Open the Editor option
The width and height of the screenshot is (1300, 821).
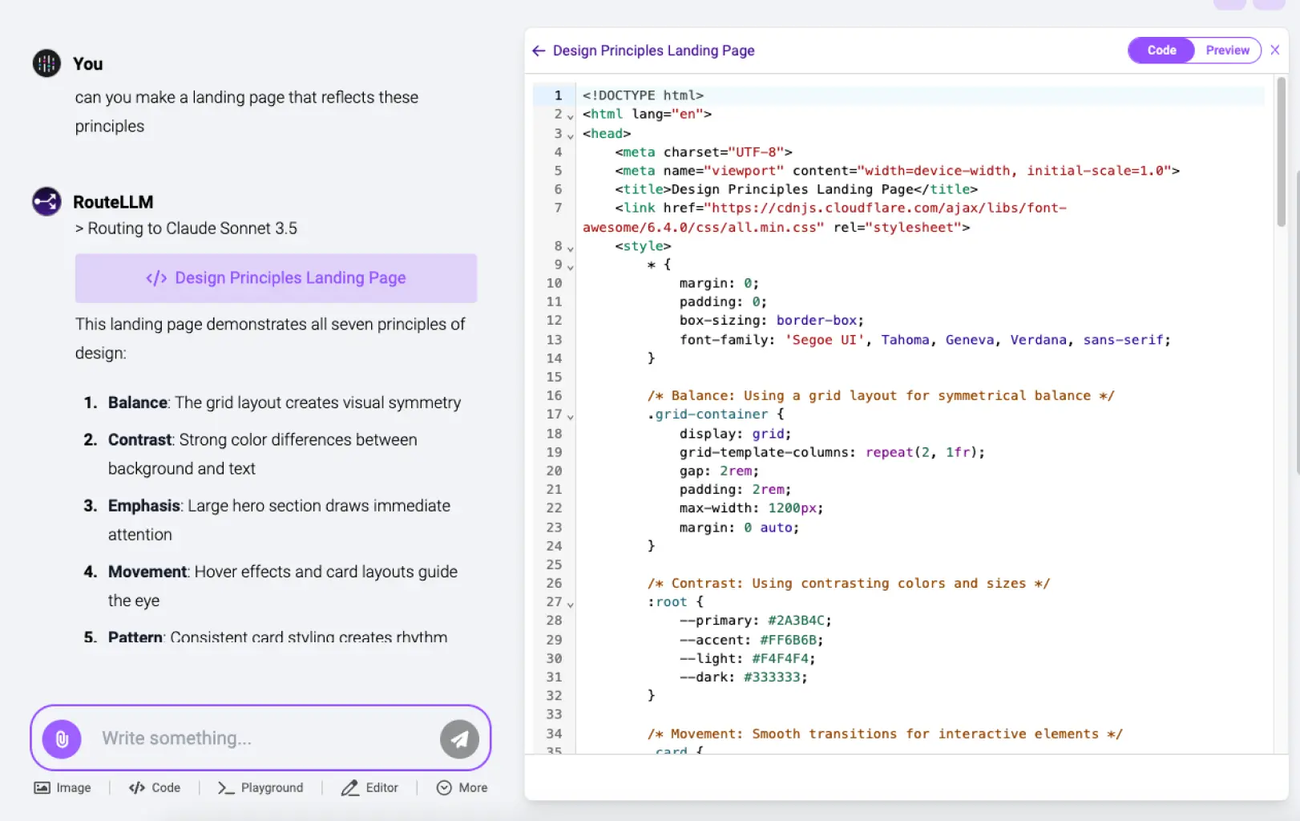click(369, 788)
